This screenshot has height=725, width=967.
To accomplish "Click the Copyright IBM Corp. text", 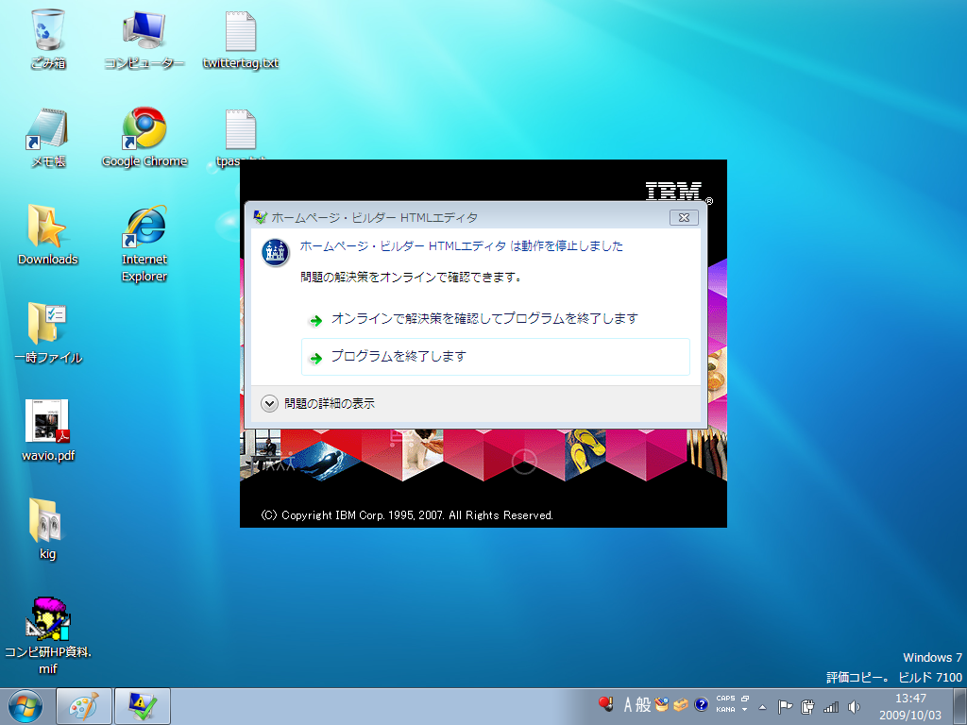I will [x=407, y=515].
